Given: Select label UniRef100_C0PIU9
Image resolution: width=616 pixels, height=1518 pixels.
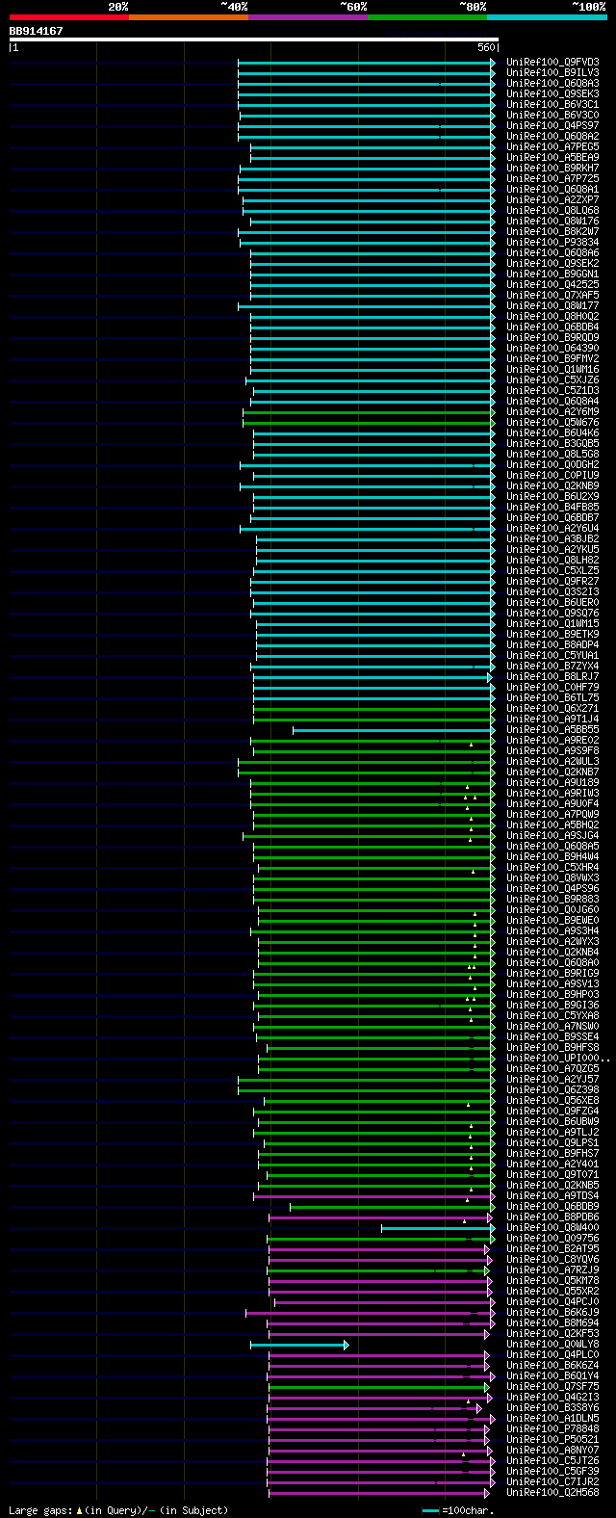Looking at the screenshot, I should click(x=552, y=476).
